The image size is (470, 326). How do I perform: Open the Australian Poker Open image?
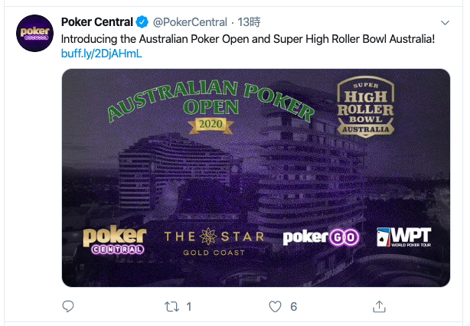coord(256,178)
